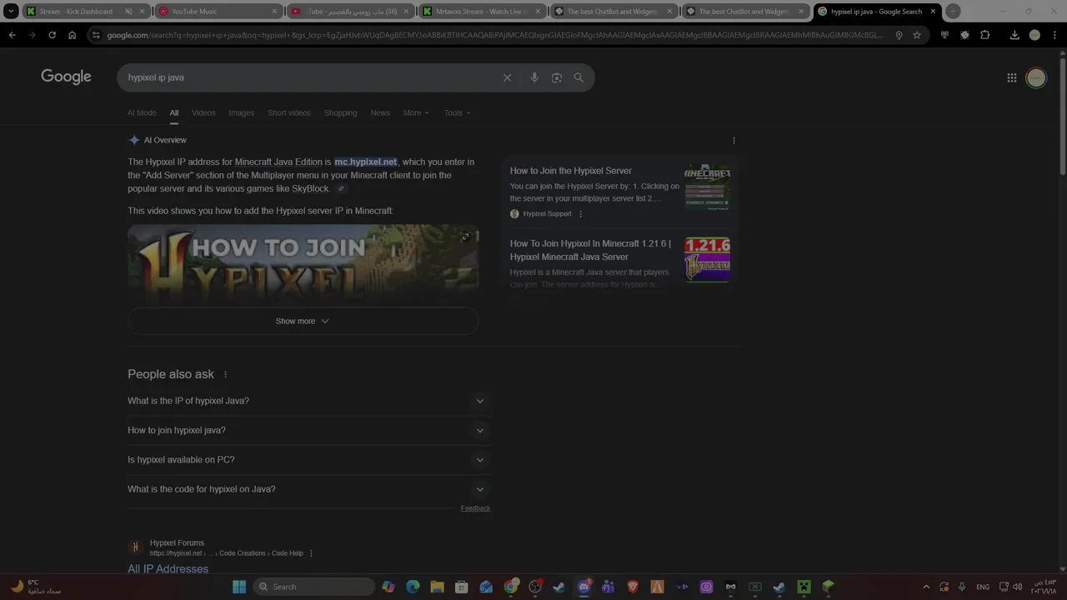Click the source link icon after SkyBlock
The height and width of the screenshot is (600, 1067).
[x=341, y=189]
